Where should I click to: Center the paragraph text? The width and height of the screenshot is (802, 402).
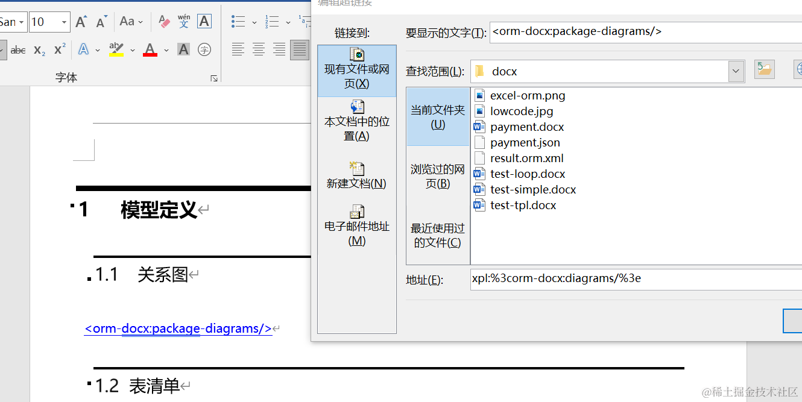click(259, 49)
